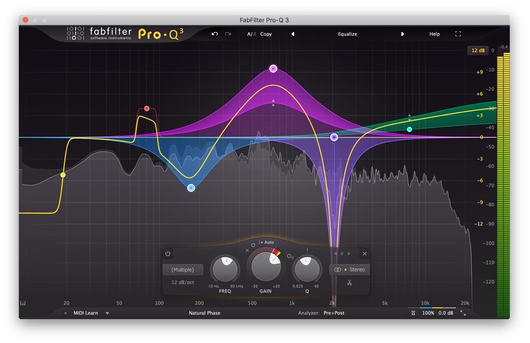
Task: Select the blue band dot near 180 Hz
Action: (x=191, y=188)
